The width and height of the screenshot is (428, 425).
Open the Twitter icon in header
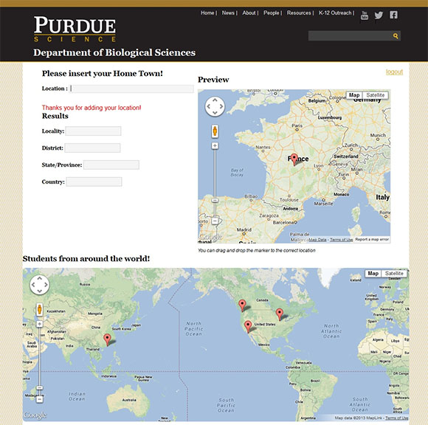click(379, 15)
